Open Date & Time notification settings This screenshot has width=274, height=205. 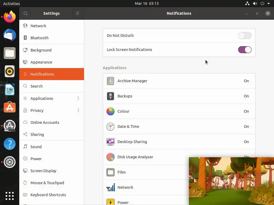click(179, 127)
